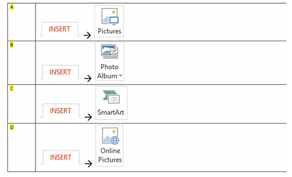292x177 pixels.
Task: Click the arrow pointing to SmartArt
Action: tap(88, 117)
